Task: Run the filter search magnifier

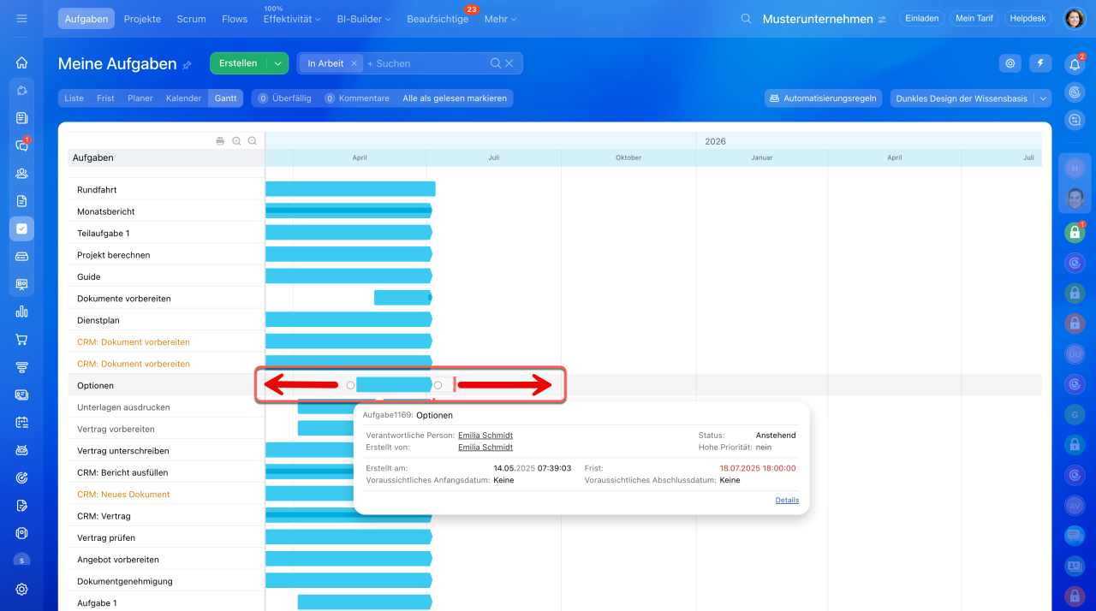Action: tap(495, 63)
